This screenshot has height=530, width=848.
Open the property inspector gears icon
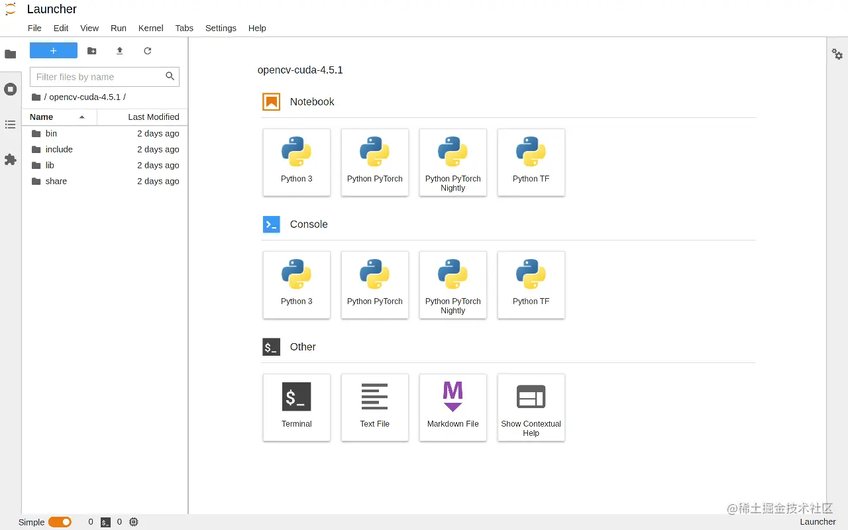[x=837, y=54]
